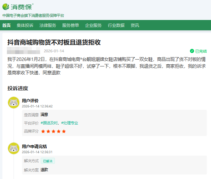Click the blurred username under the title
The image size is (211, 179).
coord(23,51)
